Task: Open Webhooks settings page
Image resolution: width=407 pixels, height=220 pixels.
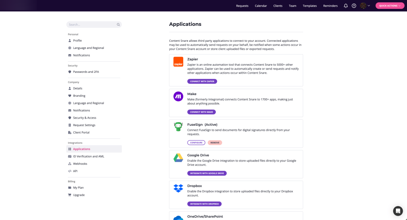Action: [80, 164]
